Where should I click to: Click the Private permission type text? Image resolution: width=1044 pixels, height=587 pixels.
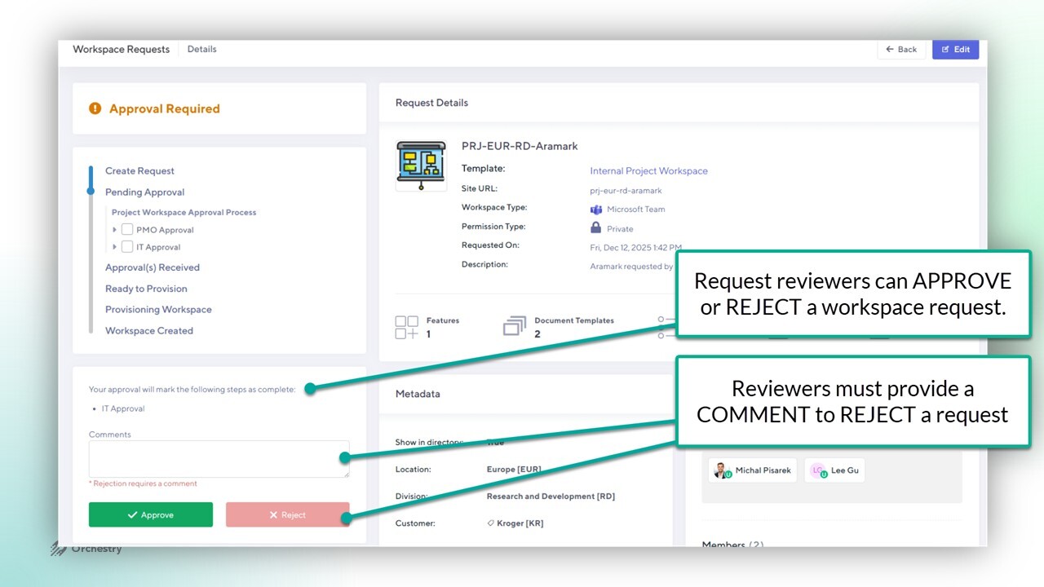[620, 229]
